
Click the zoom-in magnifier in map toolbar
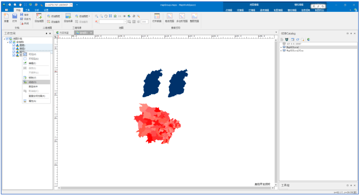click(x=96, y=16)
